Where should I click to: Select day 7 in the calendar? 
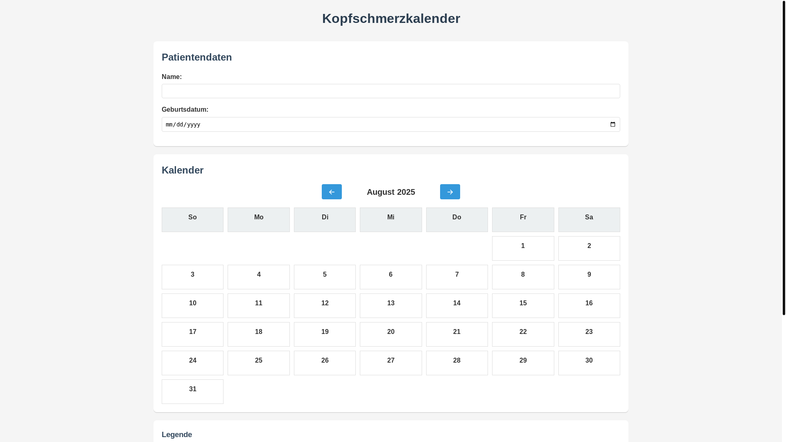click(457, 277)
